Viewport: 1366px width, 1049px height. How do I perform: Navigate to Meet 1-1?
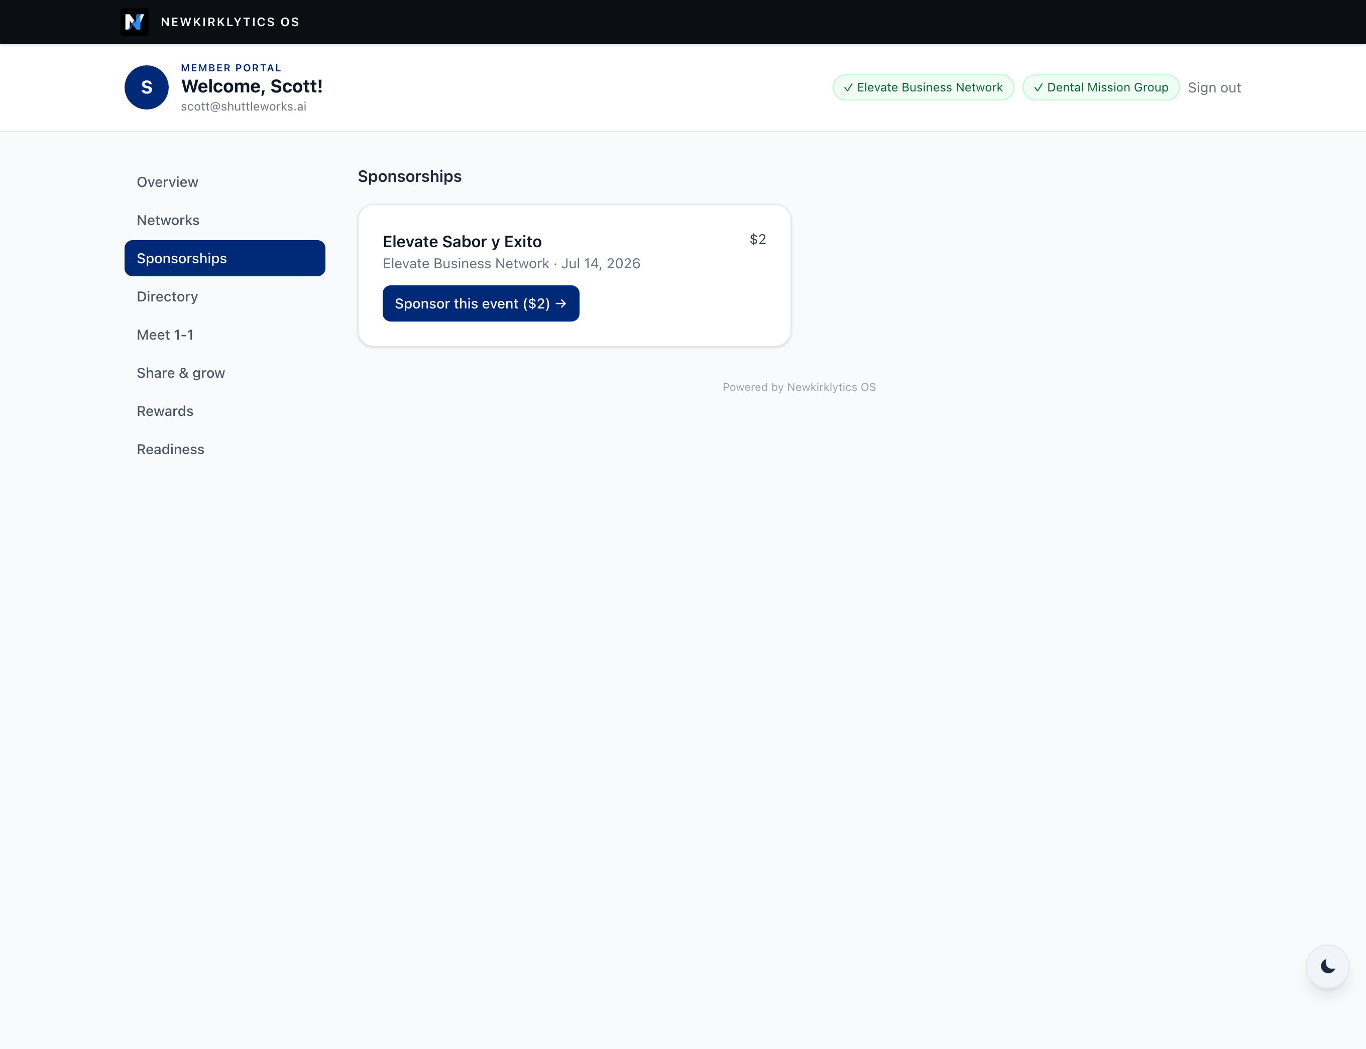tap(224, 335)
